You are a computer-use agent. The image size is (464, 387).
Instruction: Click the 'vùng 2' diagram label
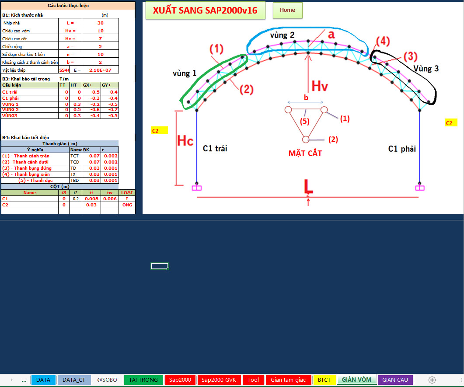[283, 35]
